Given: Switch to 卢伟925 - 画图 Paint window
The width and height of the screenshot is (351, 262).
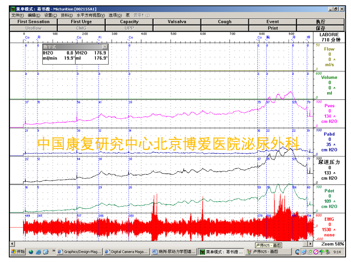Looking at the screenshot, I should 268,252.
